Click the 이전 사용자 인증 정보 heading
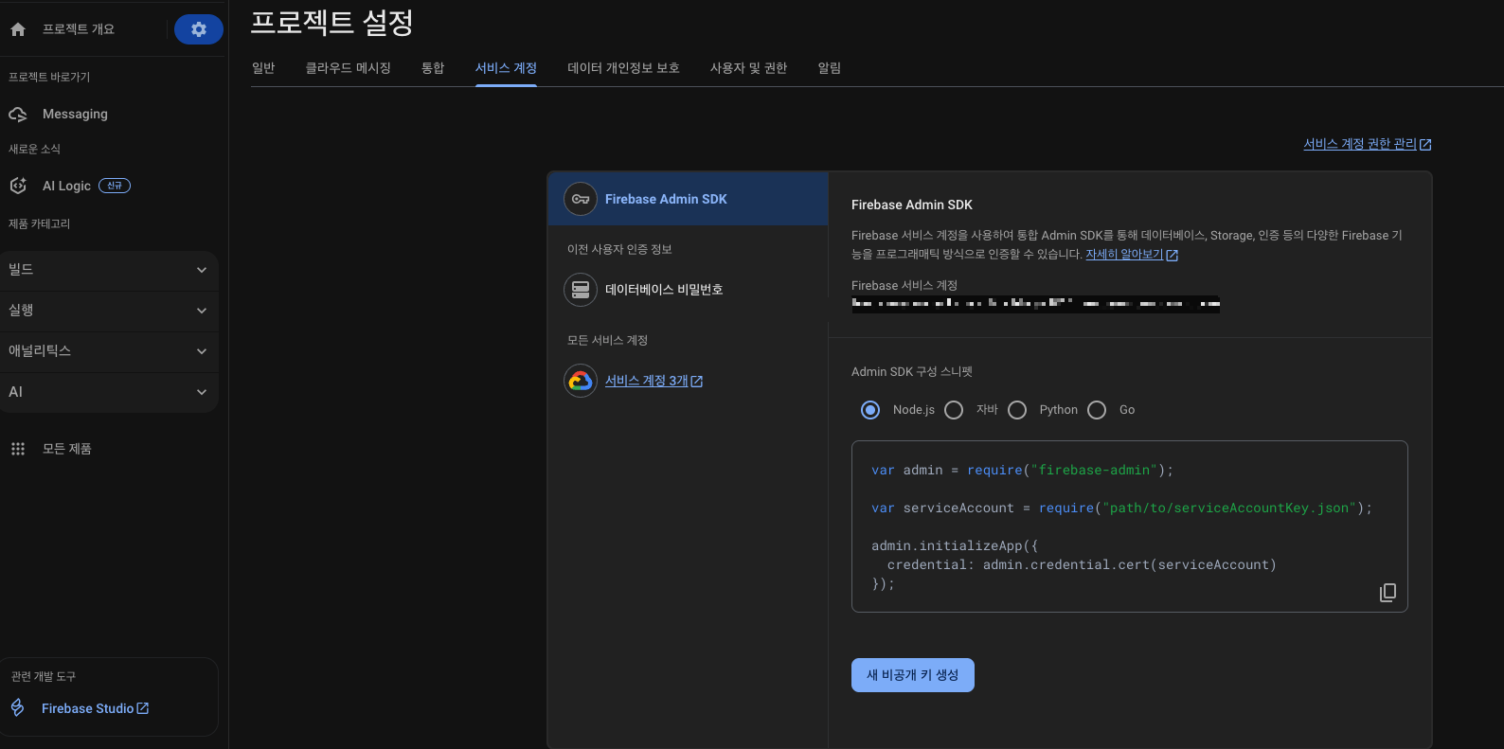This screenshot has height=749, width=1504. pyautogui.click(x=619, y=249)
